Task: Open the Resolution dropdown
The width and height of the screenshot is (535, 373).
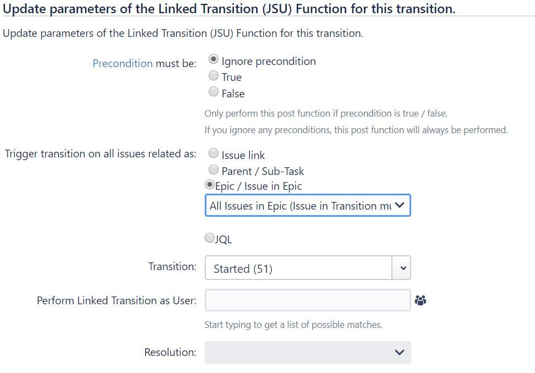Action: [x=307, y=352]
